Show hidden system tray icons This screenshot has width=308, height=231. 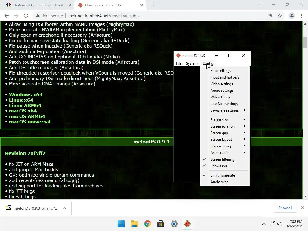264,224
